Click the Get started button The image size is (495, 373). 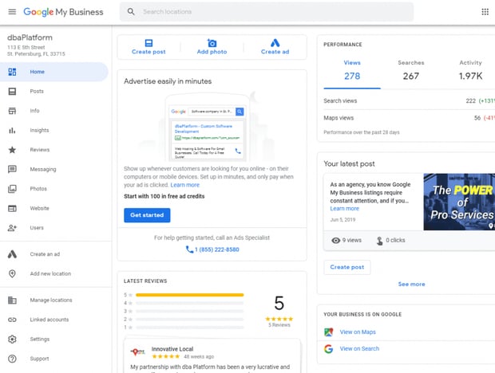[x=147, y=215]
